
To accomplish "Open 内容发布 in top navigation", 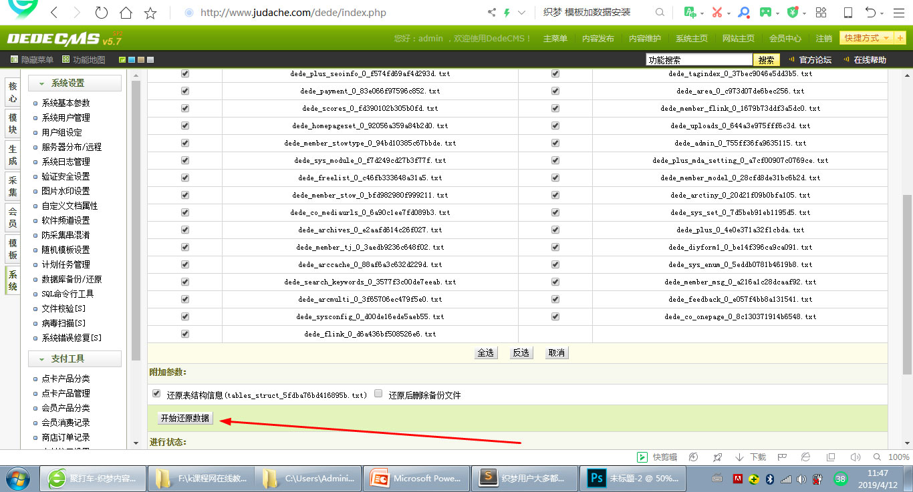I will (x=598, y=39).
